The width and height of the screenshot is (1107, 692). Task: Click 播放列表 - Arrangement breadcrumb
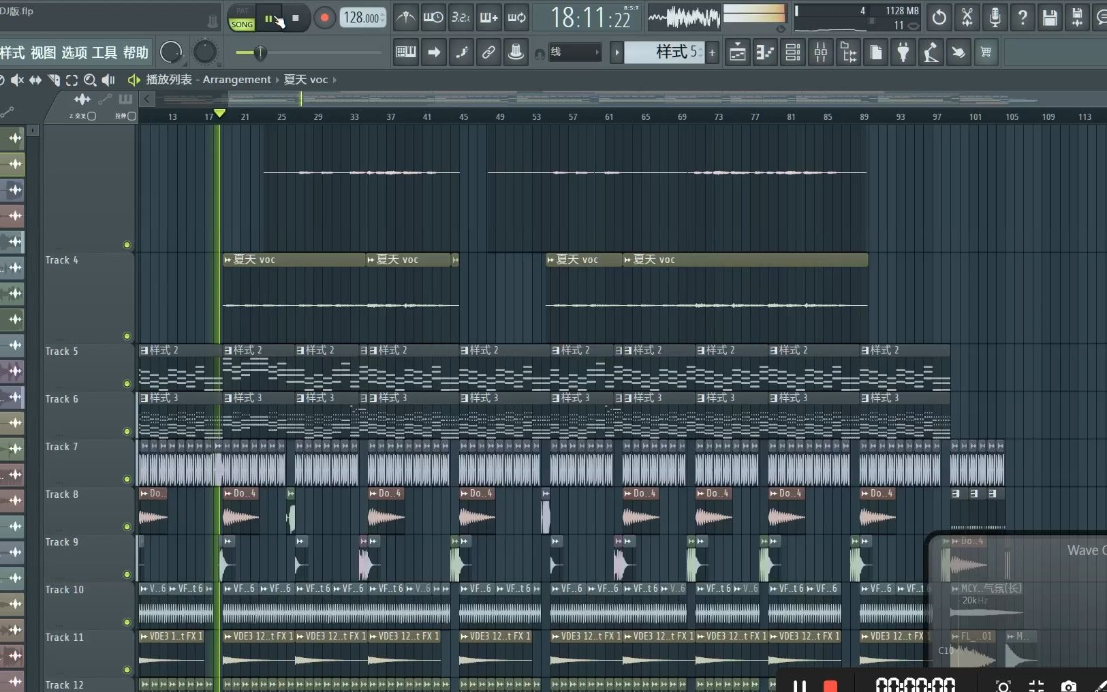tap(208, 80)
